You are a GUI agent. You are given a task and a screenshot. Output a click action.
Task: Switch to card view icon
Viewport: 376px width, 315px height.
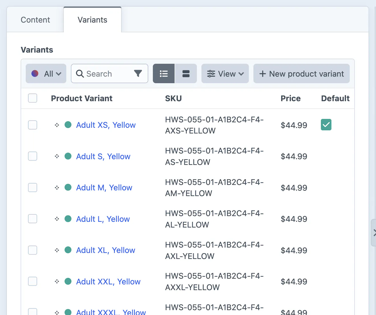(186, 74)
